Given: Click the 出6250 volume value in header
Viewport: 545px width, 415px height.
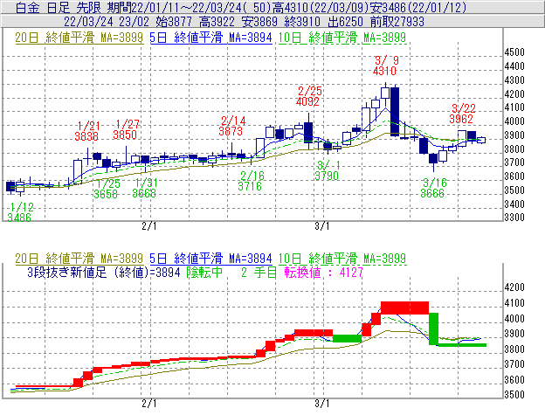Looking at the screenshot, I should 346,22.
